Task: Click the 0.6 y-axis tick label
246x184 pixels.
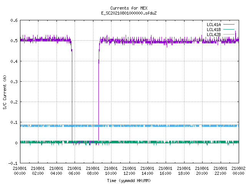Action: point(14,20)
